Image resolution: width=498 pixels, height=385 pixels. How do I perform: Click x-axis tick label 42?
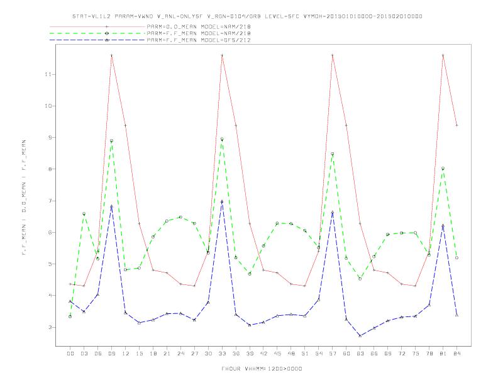tap(263, 354)
